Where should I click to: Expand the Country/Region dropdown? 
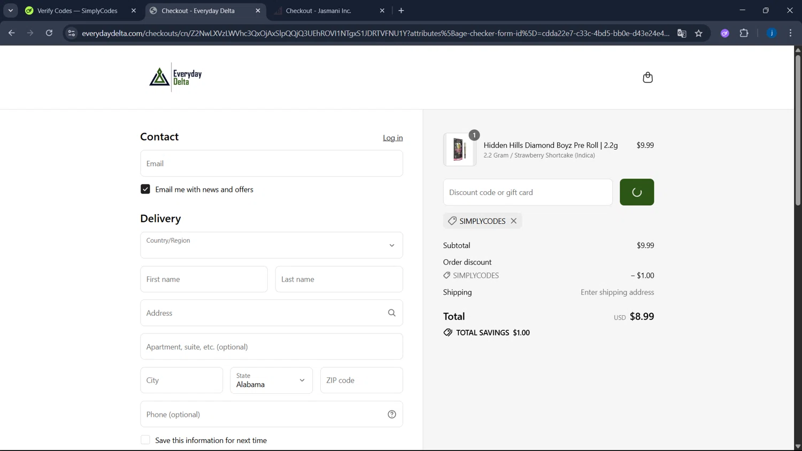tap(272, 245)
